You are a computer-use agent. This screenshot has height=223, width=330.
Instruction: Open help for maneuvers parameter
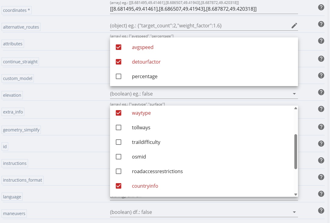321,211
